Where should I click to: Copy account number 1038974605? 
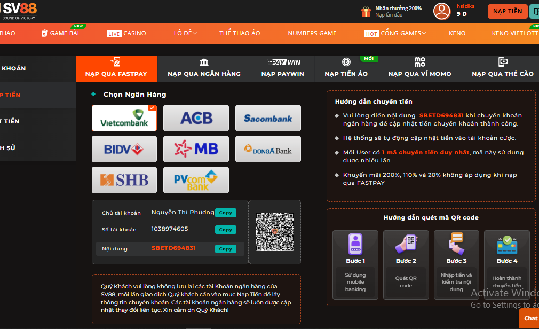(x=226, y=230)
